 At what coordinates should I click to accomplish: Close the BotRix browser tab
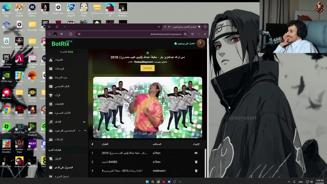click(x=165, y=27)
